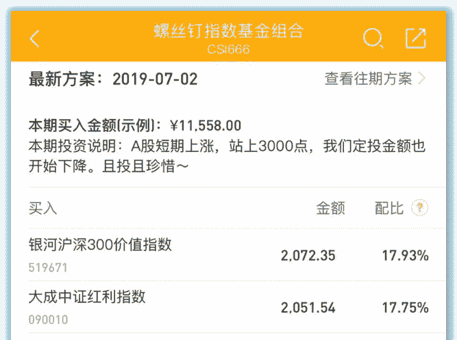This screenshot has width=457, height=340.
Task: Tap the 配比 column header label
Action: (x=389, y=208)
